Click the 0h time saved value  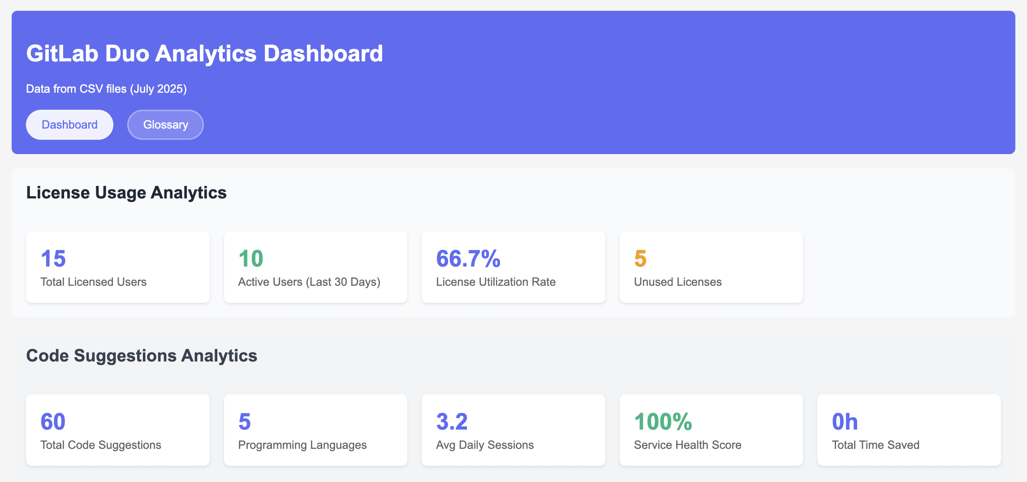click(x=845, y=422)
